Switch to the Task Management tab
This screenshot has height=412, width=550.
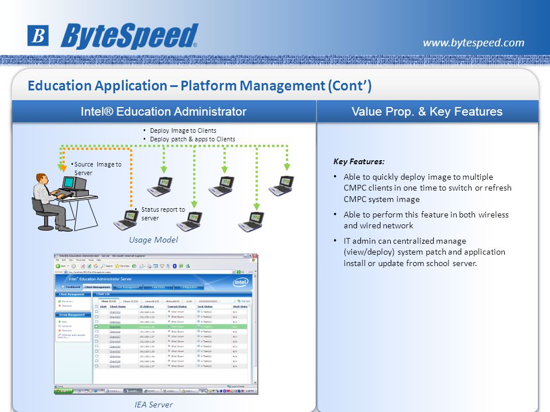click(127, 287)
